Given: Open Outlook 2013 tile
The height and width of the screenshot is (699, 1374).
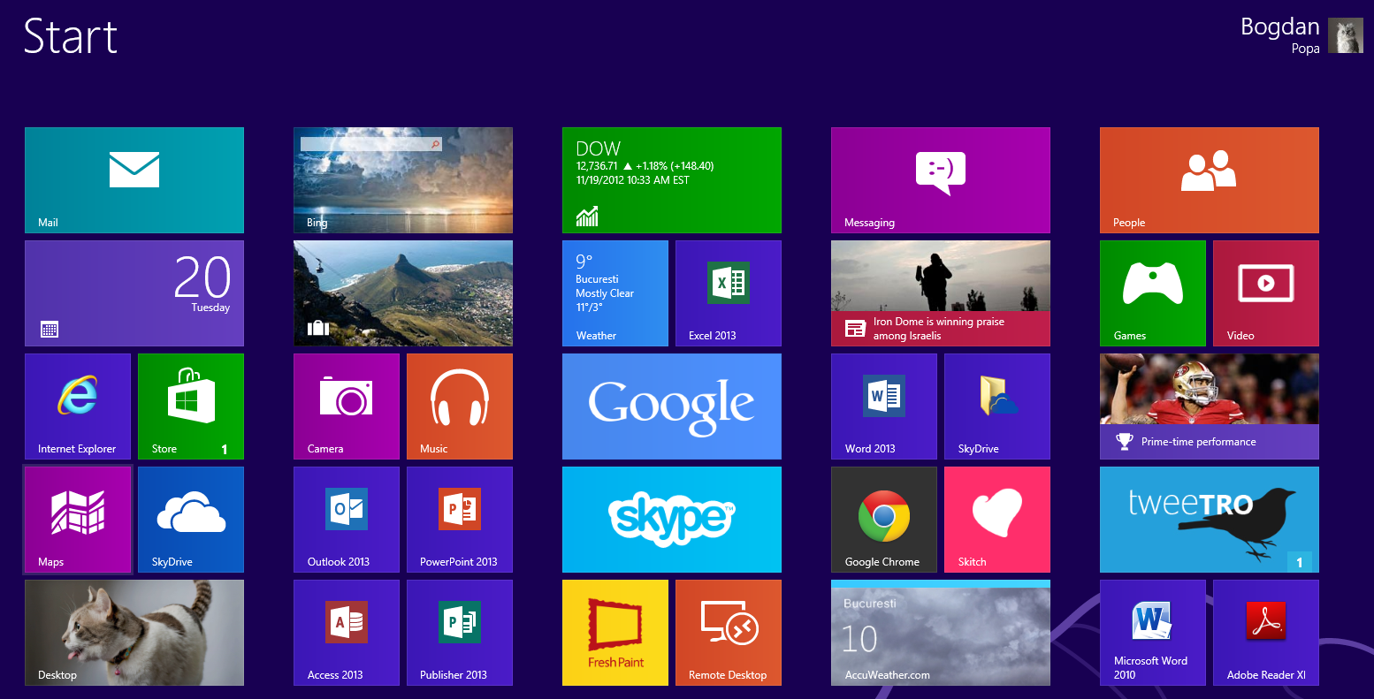Looking at the screenshot, I should 347,520.
